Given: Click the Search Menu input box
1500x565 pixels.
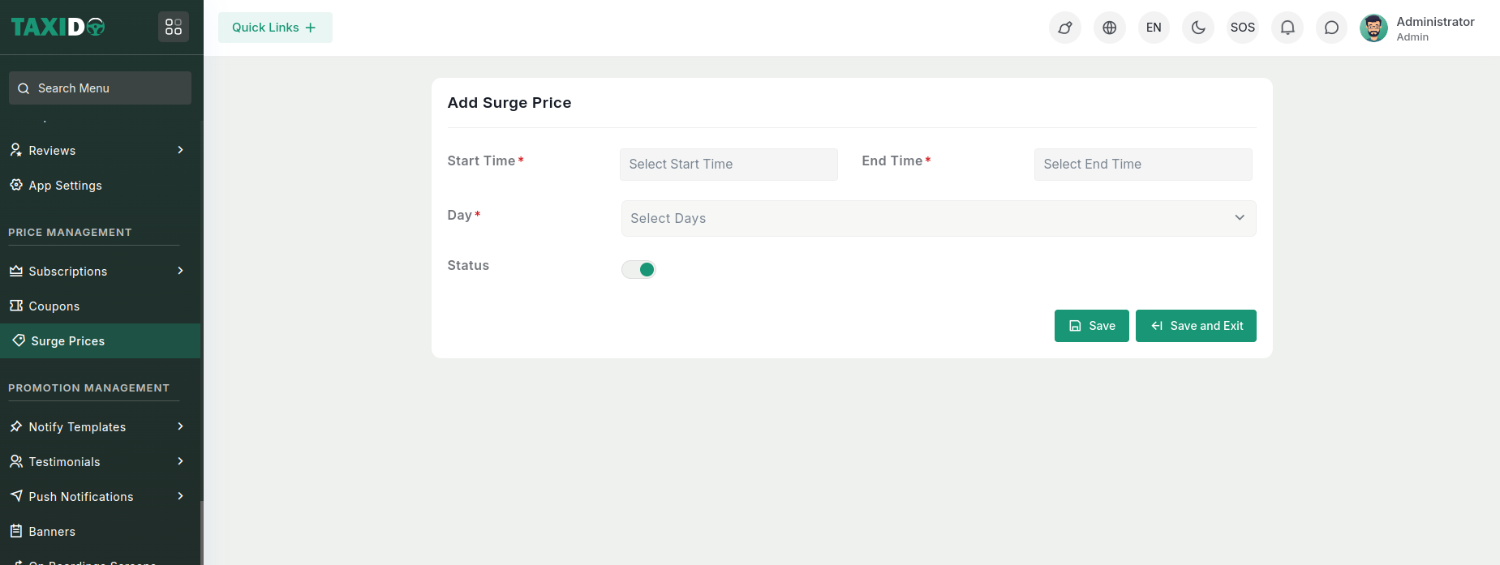Looking at the screenshot, I should coord(101,88).
